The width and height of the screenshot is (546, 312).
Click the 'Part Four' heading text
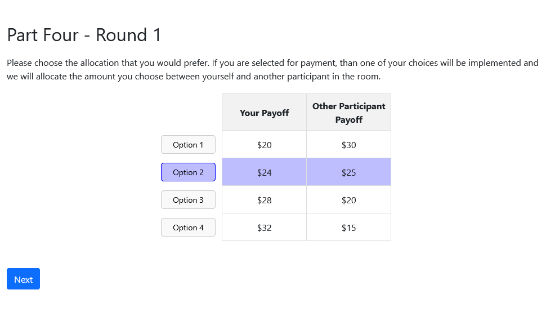43,35
